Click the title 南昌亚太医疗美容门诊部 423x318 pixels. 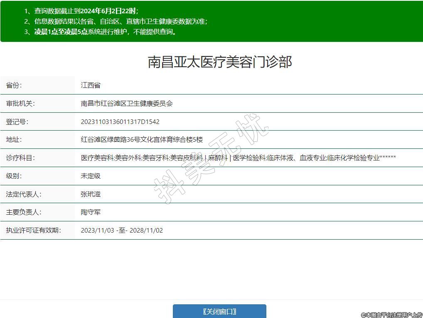pos(220,62)
